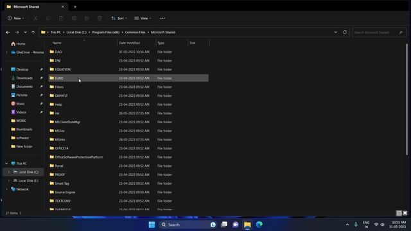Open Task View from taskbar

(x=224, y=225)
